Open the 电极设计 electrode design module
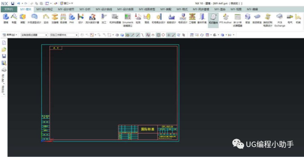304x158 pixels. (x=183, y=19)
